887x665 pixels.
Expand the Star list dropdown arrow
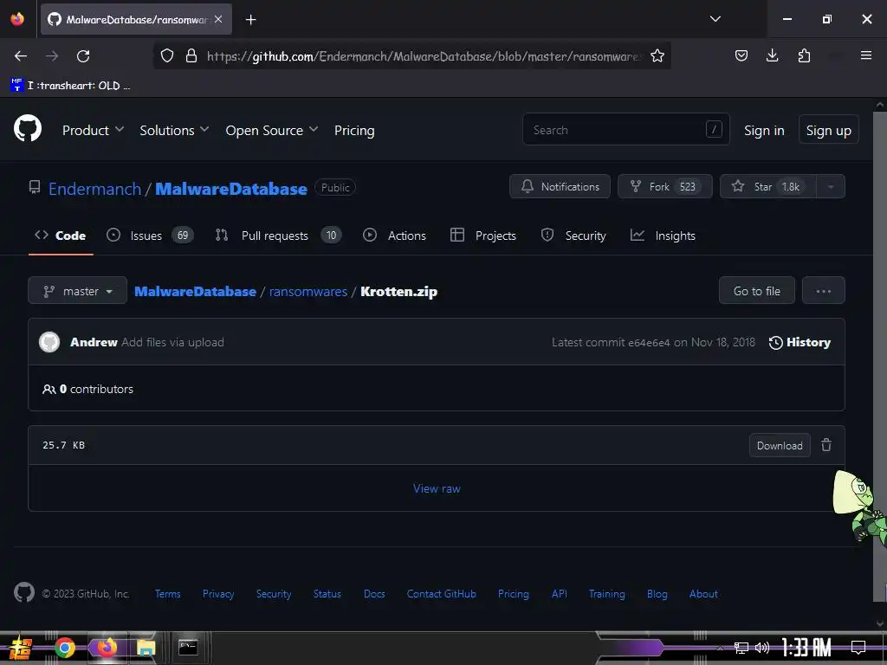pos(831,187)
